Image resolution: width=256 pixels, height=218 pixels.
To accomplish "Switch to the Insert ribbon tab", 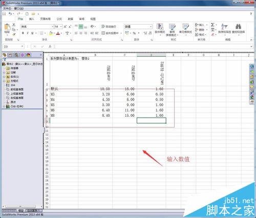I will [32, 19].
